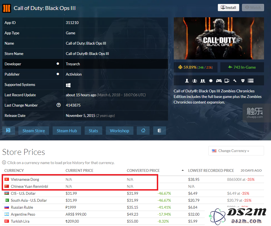Click the release date November 5, 2015

[x=80, y=116]
